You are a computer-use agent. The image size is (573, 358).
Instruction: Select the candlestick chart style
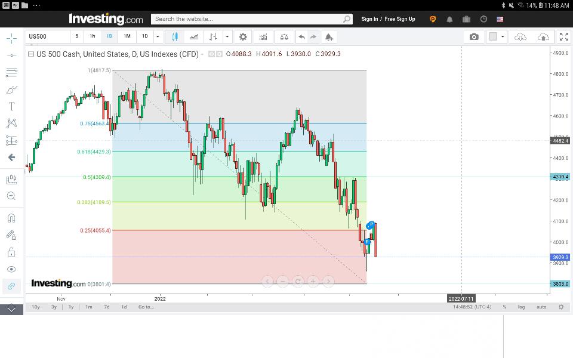tap(174, 36)
